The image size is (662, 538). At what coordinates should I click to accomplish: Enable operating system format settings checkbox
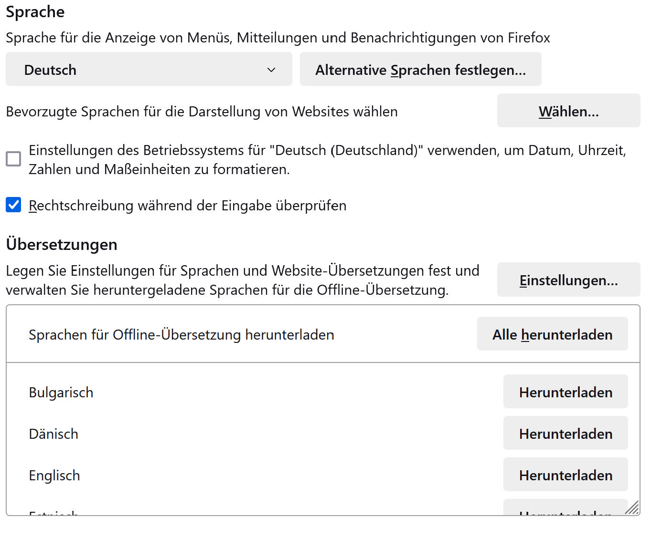coord(13,159)
